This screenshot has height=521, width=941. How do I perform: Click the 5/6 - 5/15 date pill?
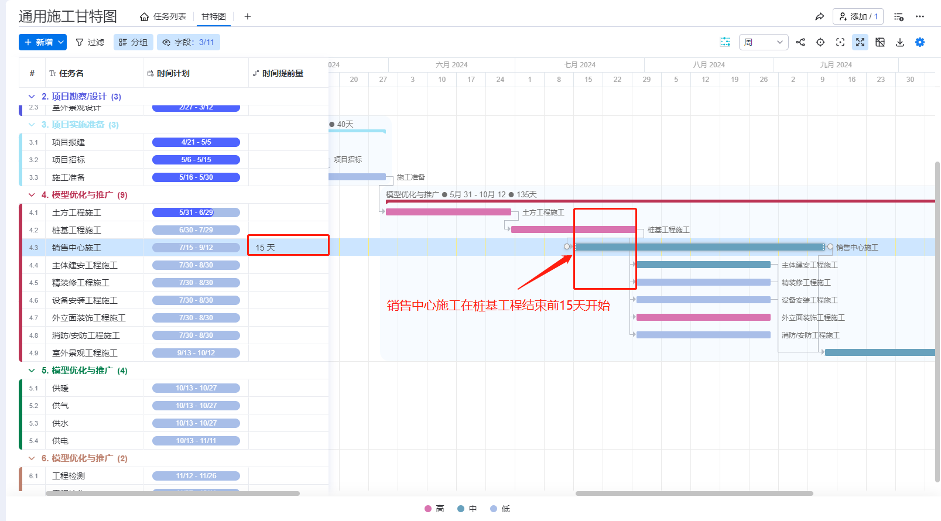pyautogui.click(x=196, y=160)
